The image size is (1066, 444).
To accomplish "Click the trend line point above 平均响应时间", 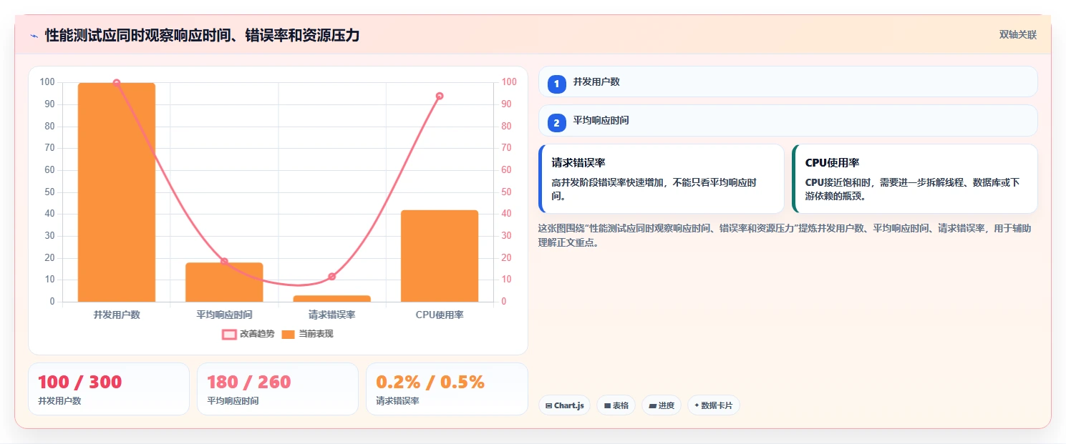I will 224,262.
